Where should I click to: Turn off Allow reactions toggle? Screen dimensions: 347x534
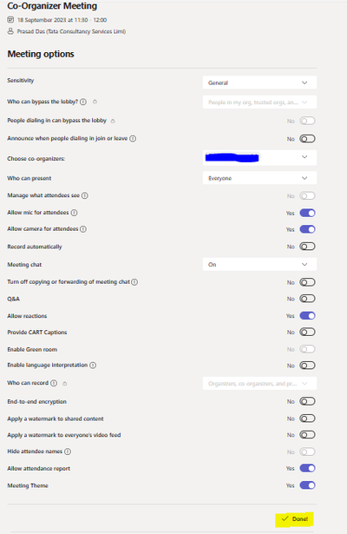tap(307, 316)
